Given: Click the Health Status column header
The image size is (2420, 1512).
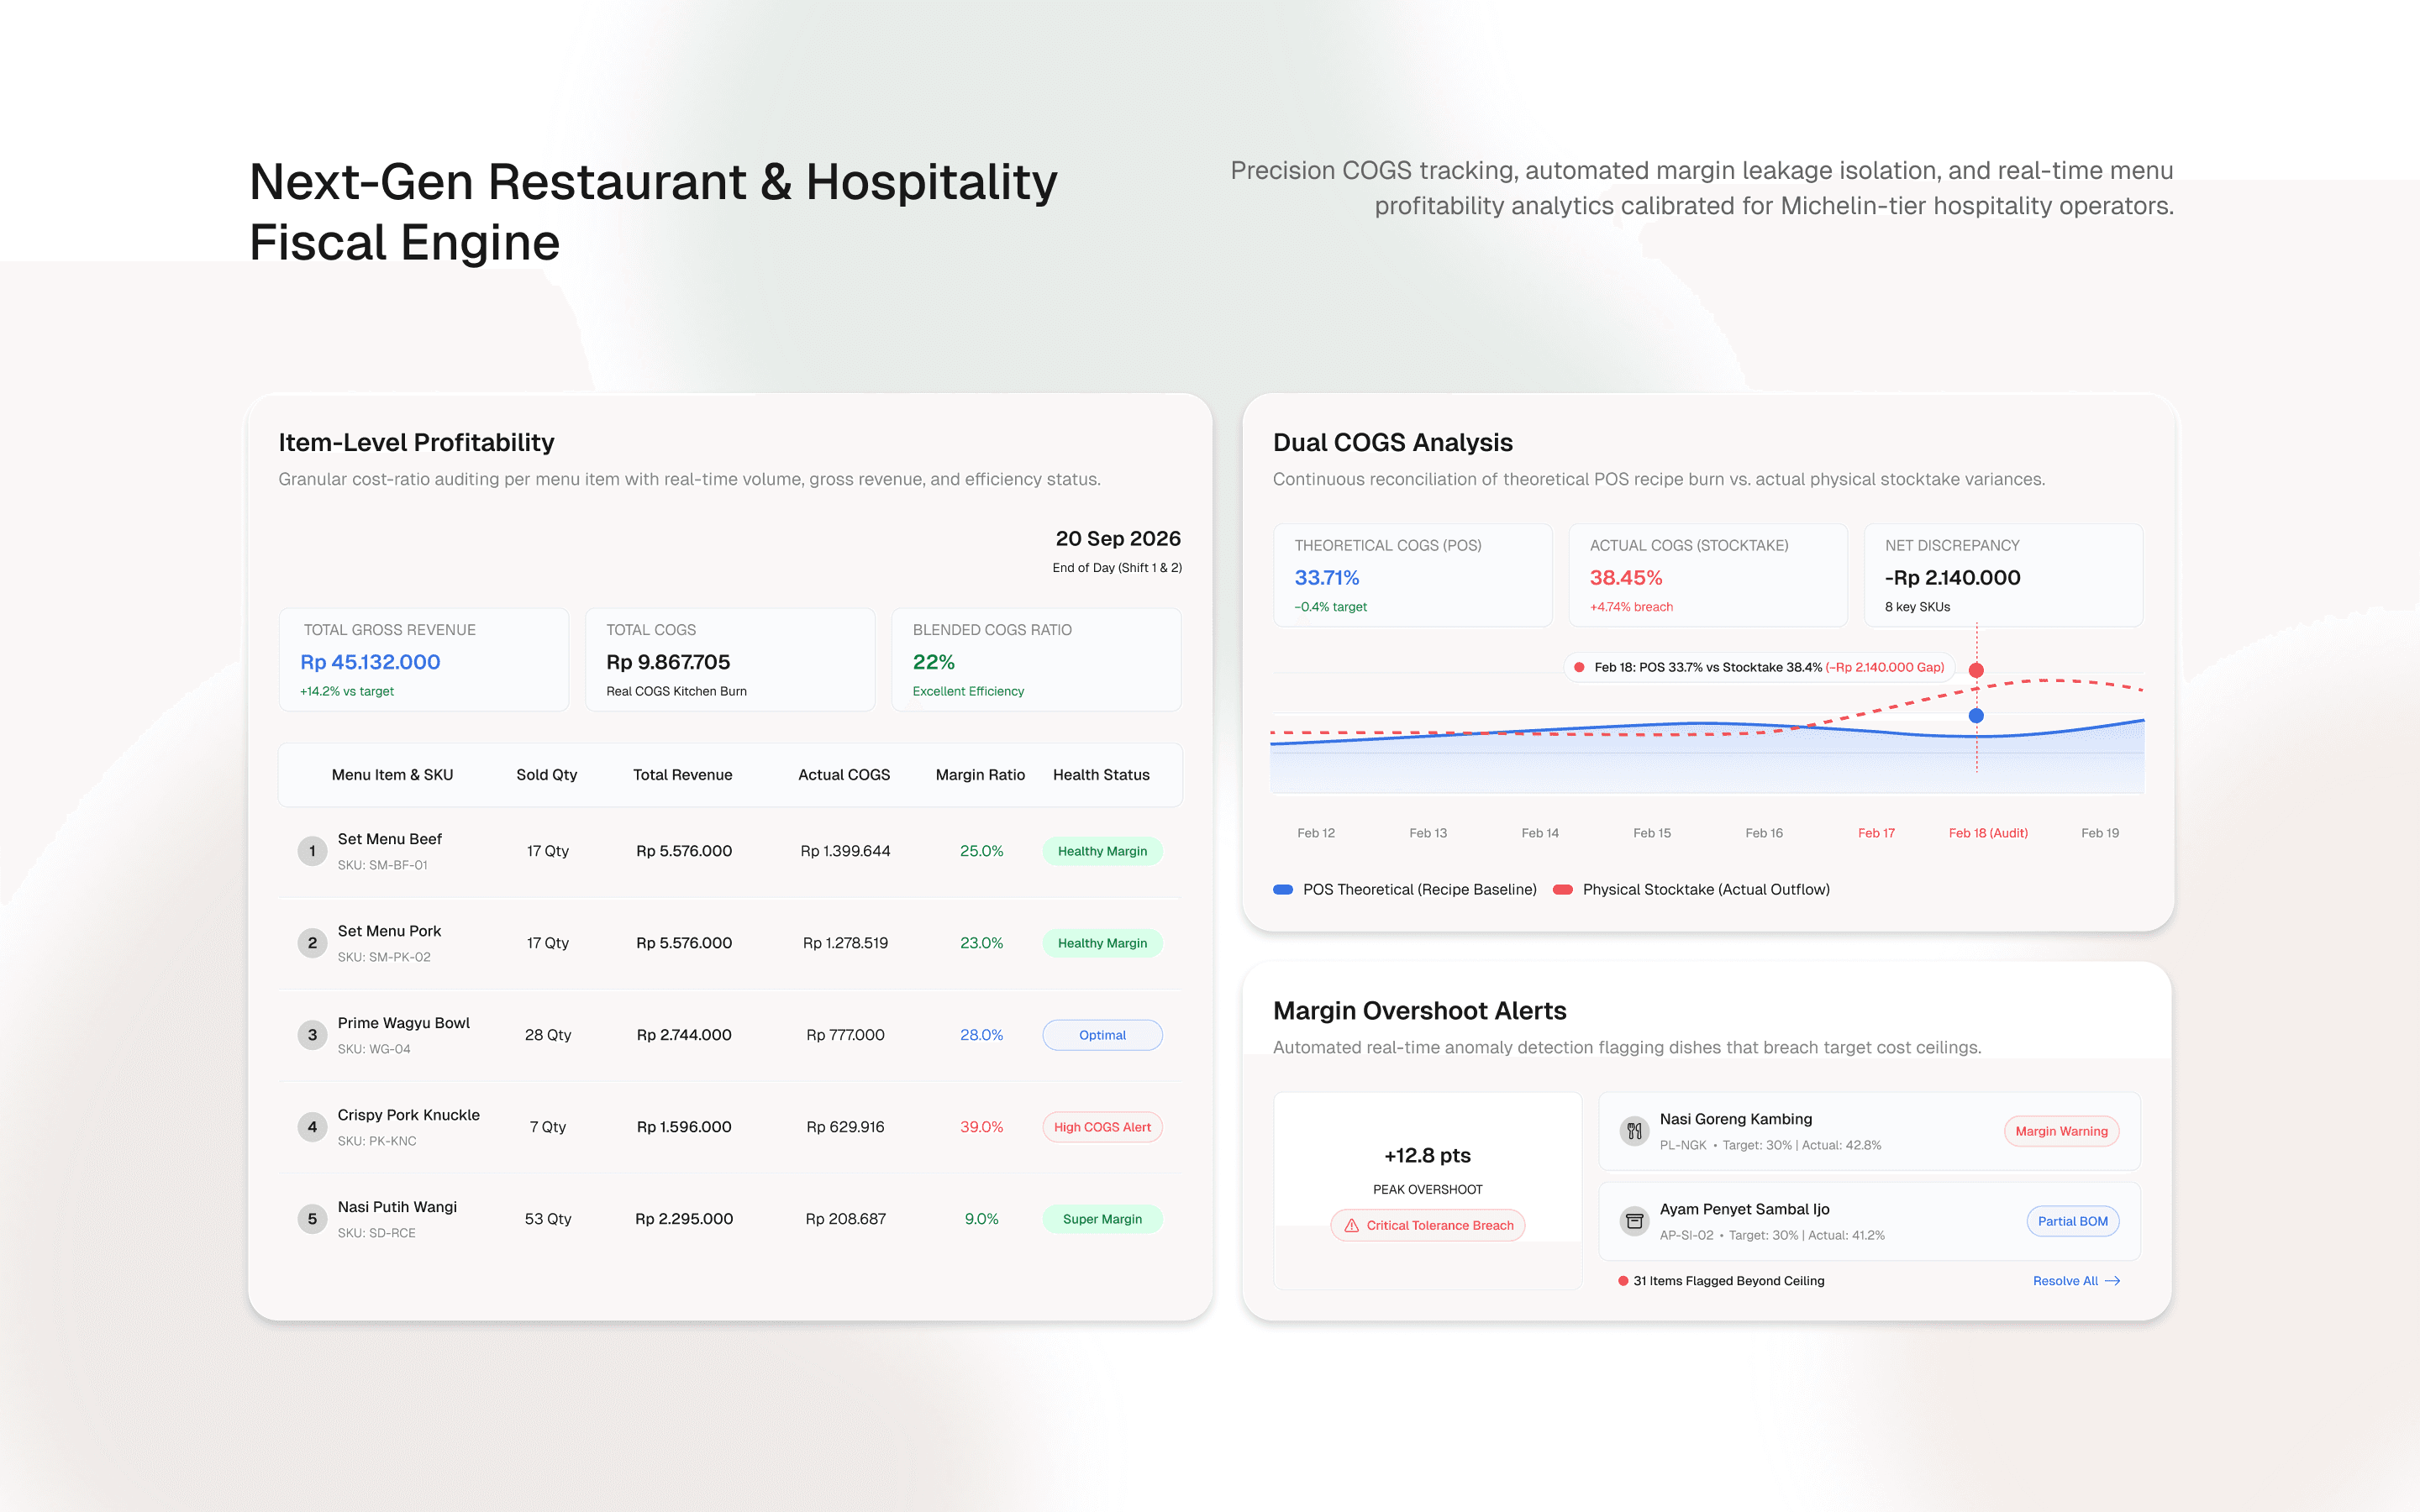Looking at the screenshot, I should (1101, 775).
